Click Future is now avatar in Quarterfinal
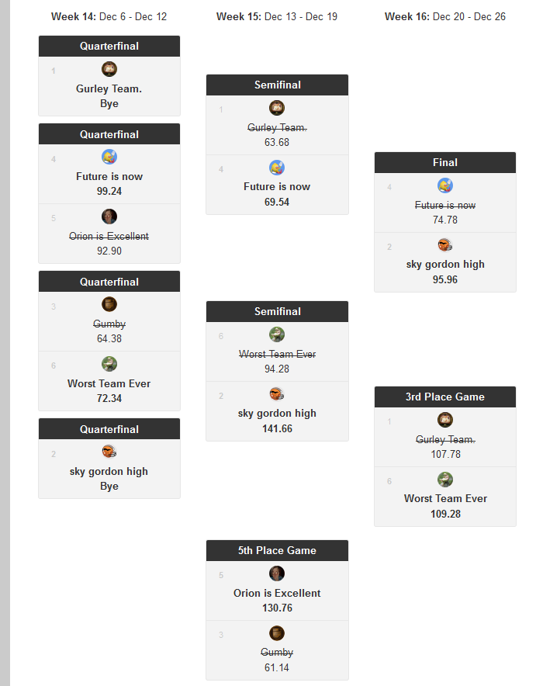Viewport: 536px width, 686px height. 109,157
